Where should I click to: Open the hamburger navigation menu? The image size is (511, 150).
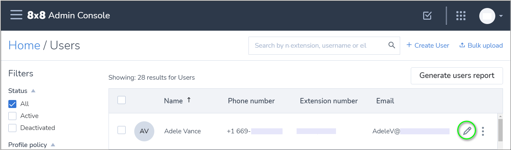click(16, 15)
